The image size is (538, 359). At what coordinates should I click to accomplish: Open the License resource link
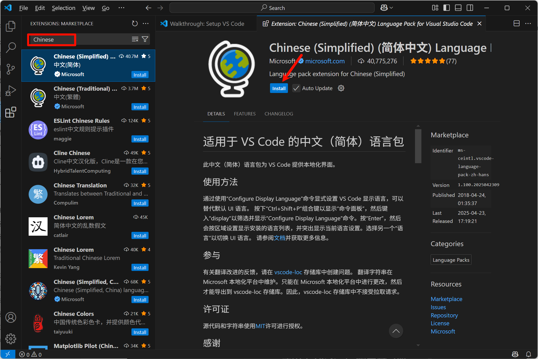(440, 323)
